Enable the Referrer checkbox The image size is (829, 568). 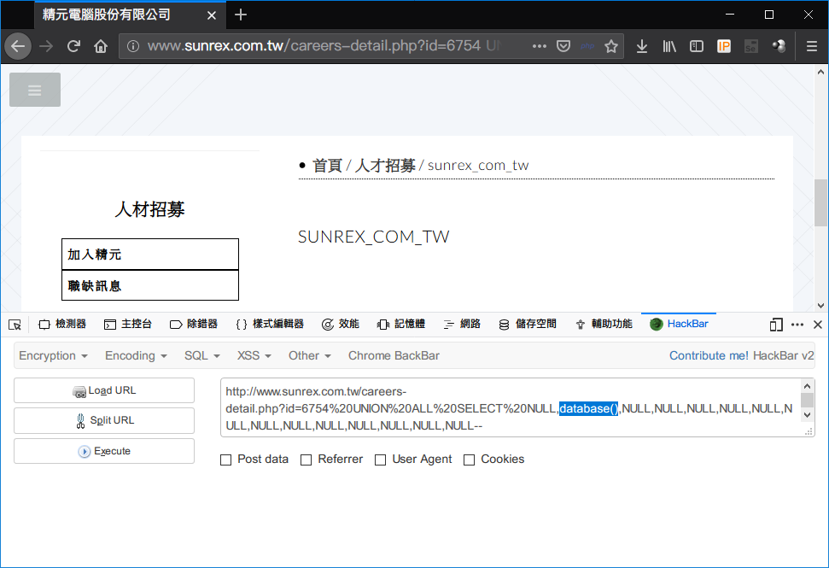[306, 460]
